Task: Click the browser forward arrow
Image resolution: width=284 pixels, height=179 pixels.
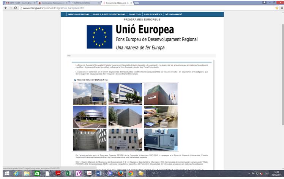Action: (11, 8)
